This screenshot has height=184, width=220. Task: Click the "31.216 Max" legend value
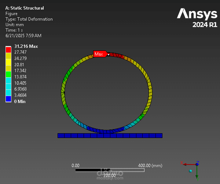(26, 46)
